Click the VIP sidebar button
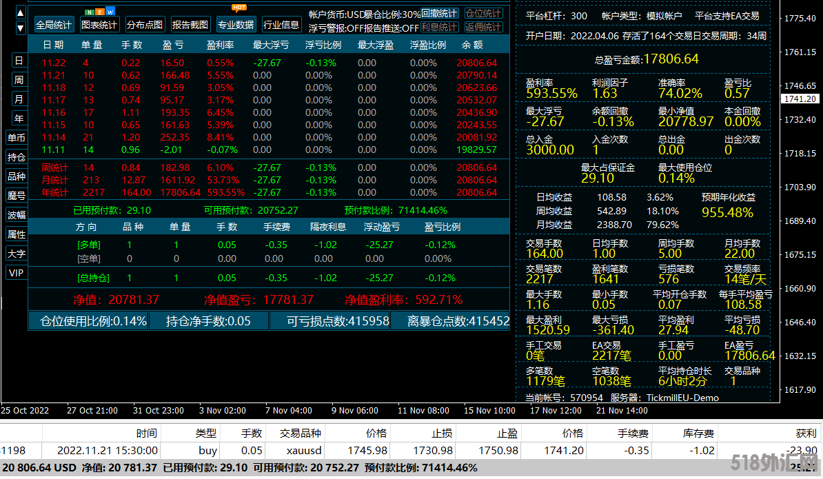 click(x=17, y=273)
